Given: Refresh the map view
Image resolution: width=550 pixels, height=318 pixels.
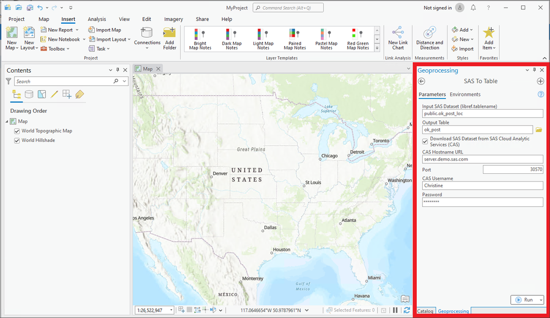Looking at the screenshot, I should click(406, 310).
